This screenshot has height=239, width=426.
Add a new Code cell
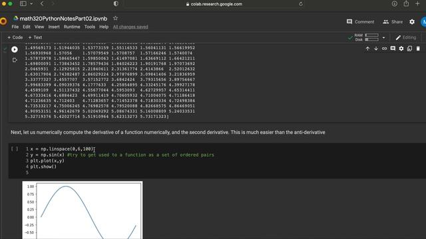[x=15, y=37]
